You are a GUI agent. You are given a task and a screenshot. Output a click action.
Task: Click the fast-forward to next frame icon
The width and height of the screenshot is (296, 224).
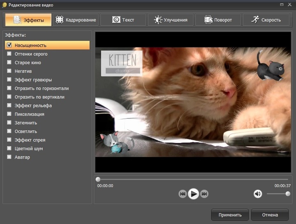[204, 194]
